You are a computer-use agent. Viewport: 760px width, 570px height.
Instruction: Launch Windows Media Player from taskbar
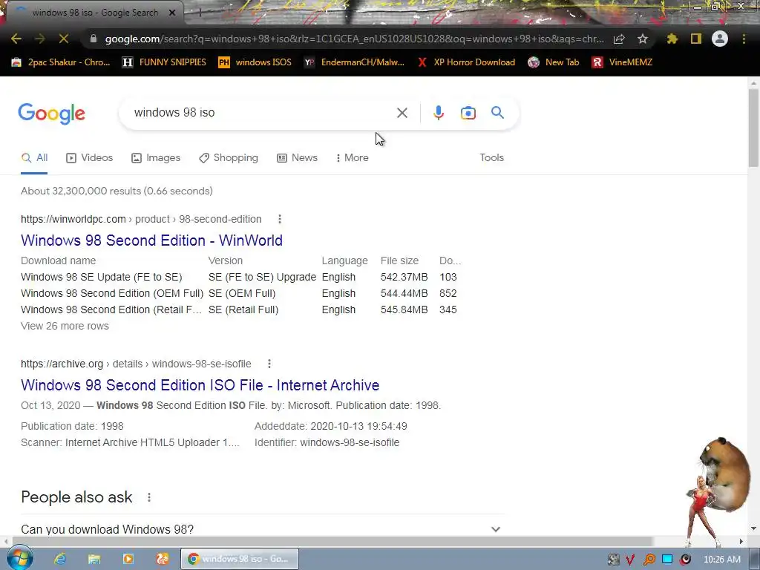[128, 559]
